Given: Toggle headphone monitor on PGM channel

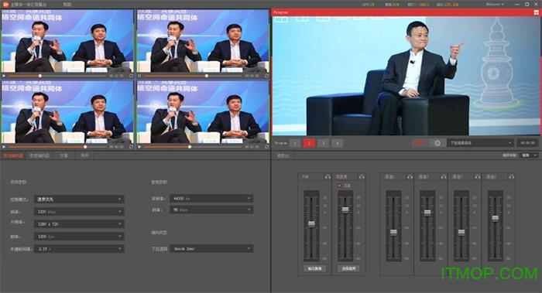Looking at the screenshot, I should 328,177.
